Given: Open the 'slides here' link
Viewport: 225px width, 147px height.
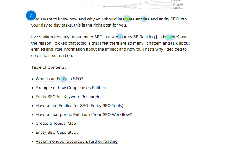Looking at the screenshot, I should [167, 37].
